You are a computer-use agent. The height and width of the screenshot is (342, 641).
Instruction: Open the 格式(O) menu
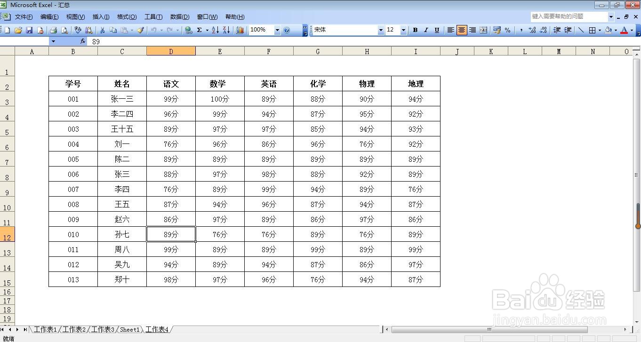click(127, 16)
